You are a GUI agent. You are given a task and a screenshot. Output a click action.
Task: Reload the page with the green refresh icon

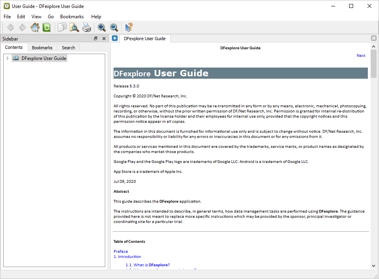(47, 27)
